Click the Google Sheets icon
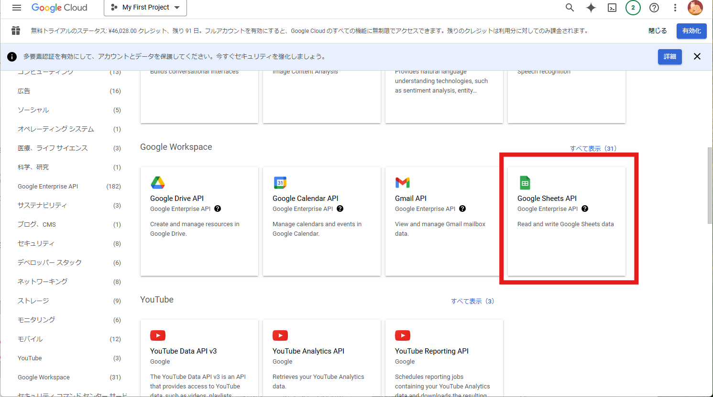The height and width of the screenshot is (397, 713). click(525, 183)
